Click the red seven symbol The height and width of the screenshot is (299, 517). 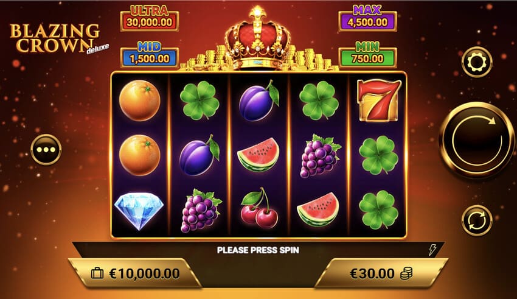click(x=378, y=100)
